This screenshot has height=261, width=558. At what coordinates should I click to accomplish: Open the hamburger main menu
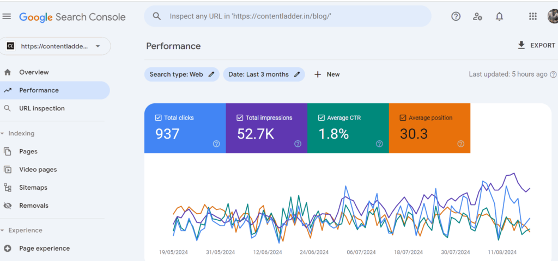pos(7,16)
